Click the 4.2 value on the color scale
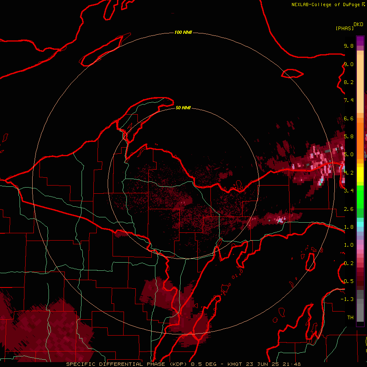367x367 pixels. [x=349, y=172]
